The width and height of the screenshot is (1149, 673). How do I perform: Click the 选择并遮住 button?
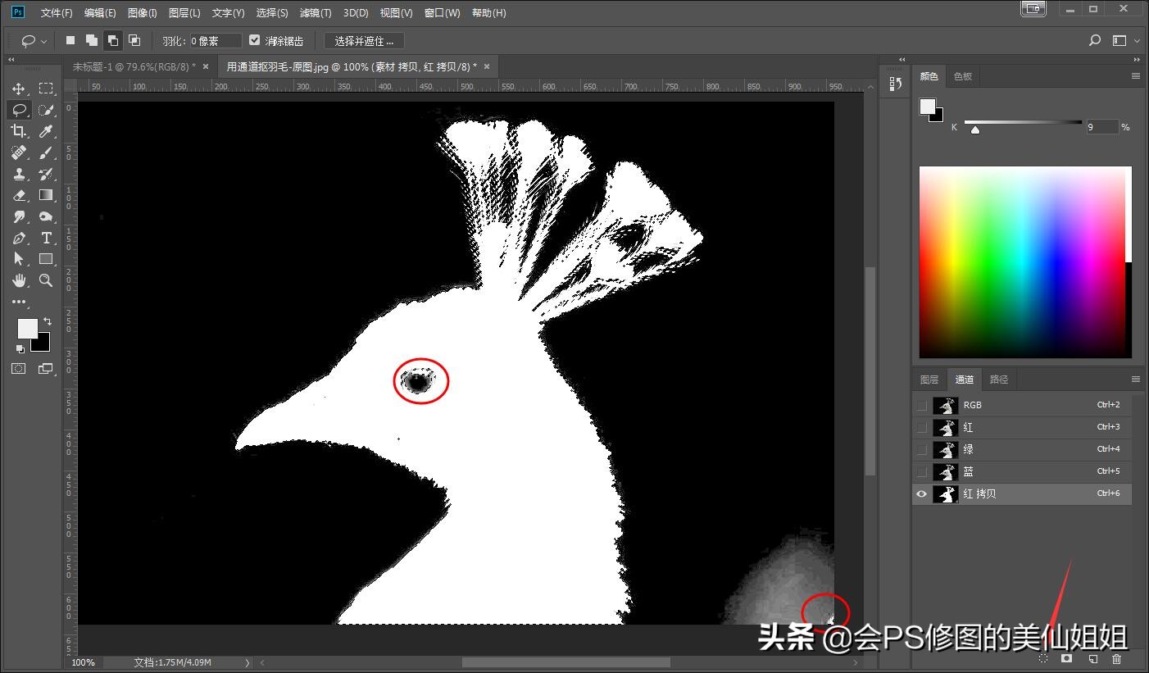click(x=364, y=40)
